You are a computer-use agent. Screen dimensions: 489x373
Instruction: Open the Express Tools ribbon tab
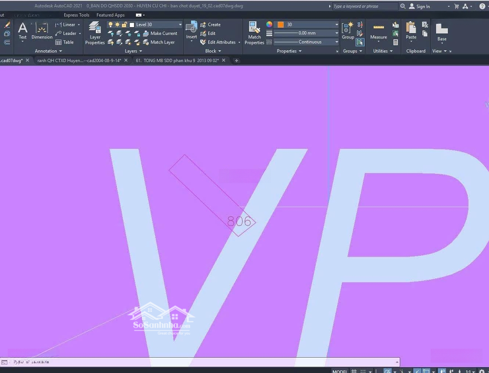[x=77, y=15]
